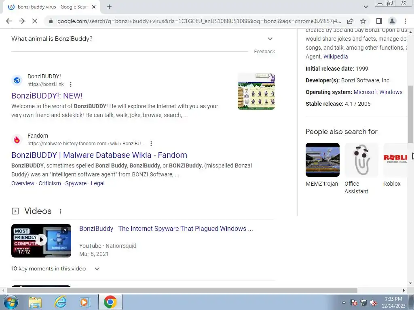Screen dimensions: 414x310
Task: Go forward to the next page
Action: point(22,21)
